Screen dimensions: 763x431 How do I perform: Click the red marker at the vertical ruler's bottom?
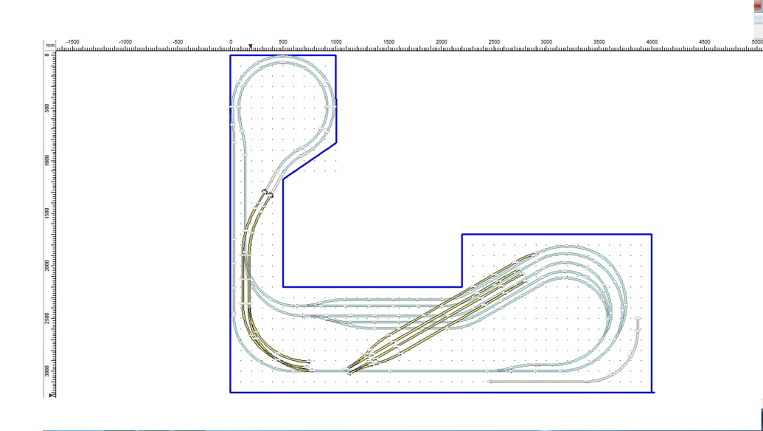(51, 395)
